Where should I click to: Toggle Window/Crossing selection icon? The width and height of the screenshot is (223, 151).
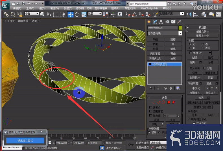point(62,14)
